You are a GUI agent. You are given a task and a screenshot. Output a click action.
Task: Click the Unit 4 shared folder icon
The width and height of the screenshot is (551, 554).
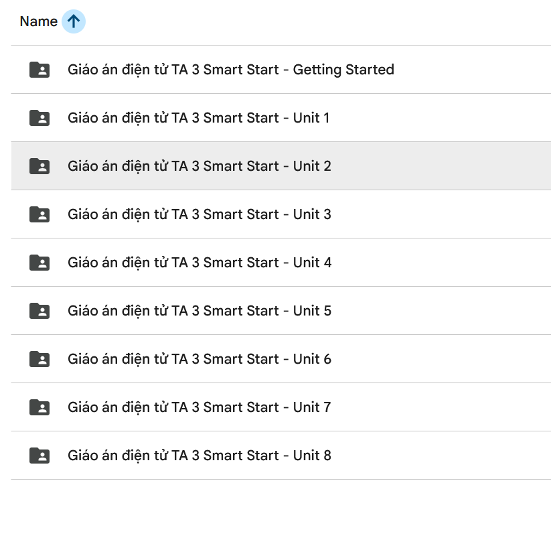(40, 263)
